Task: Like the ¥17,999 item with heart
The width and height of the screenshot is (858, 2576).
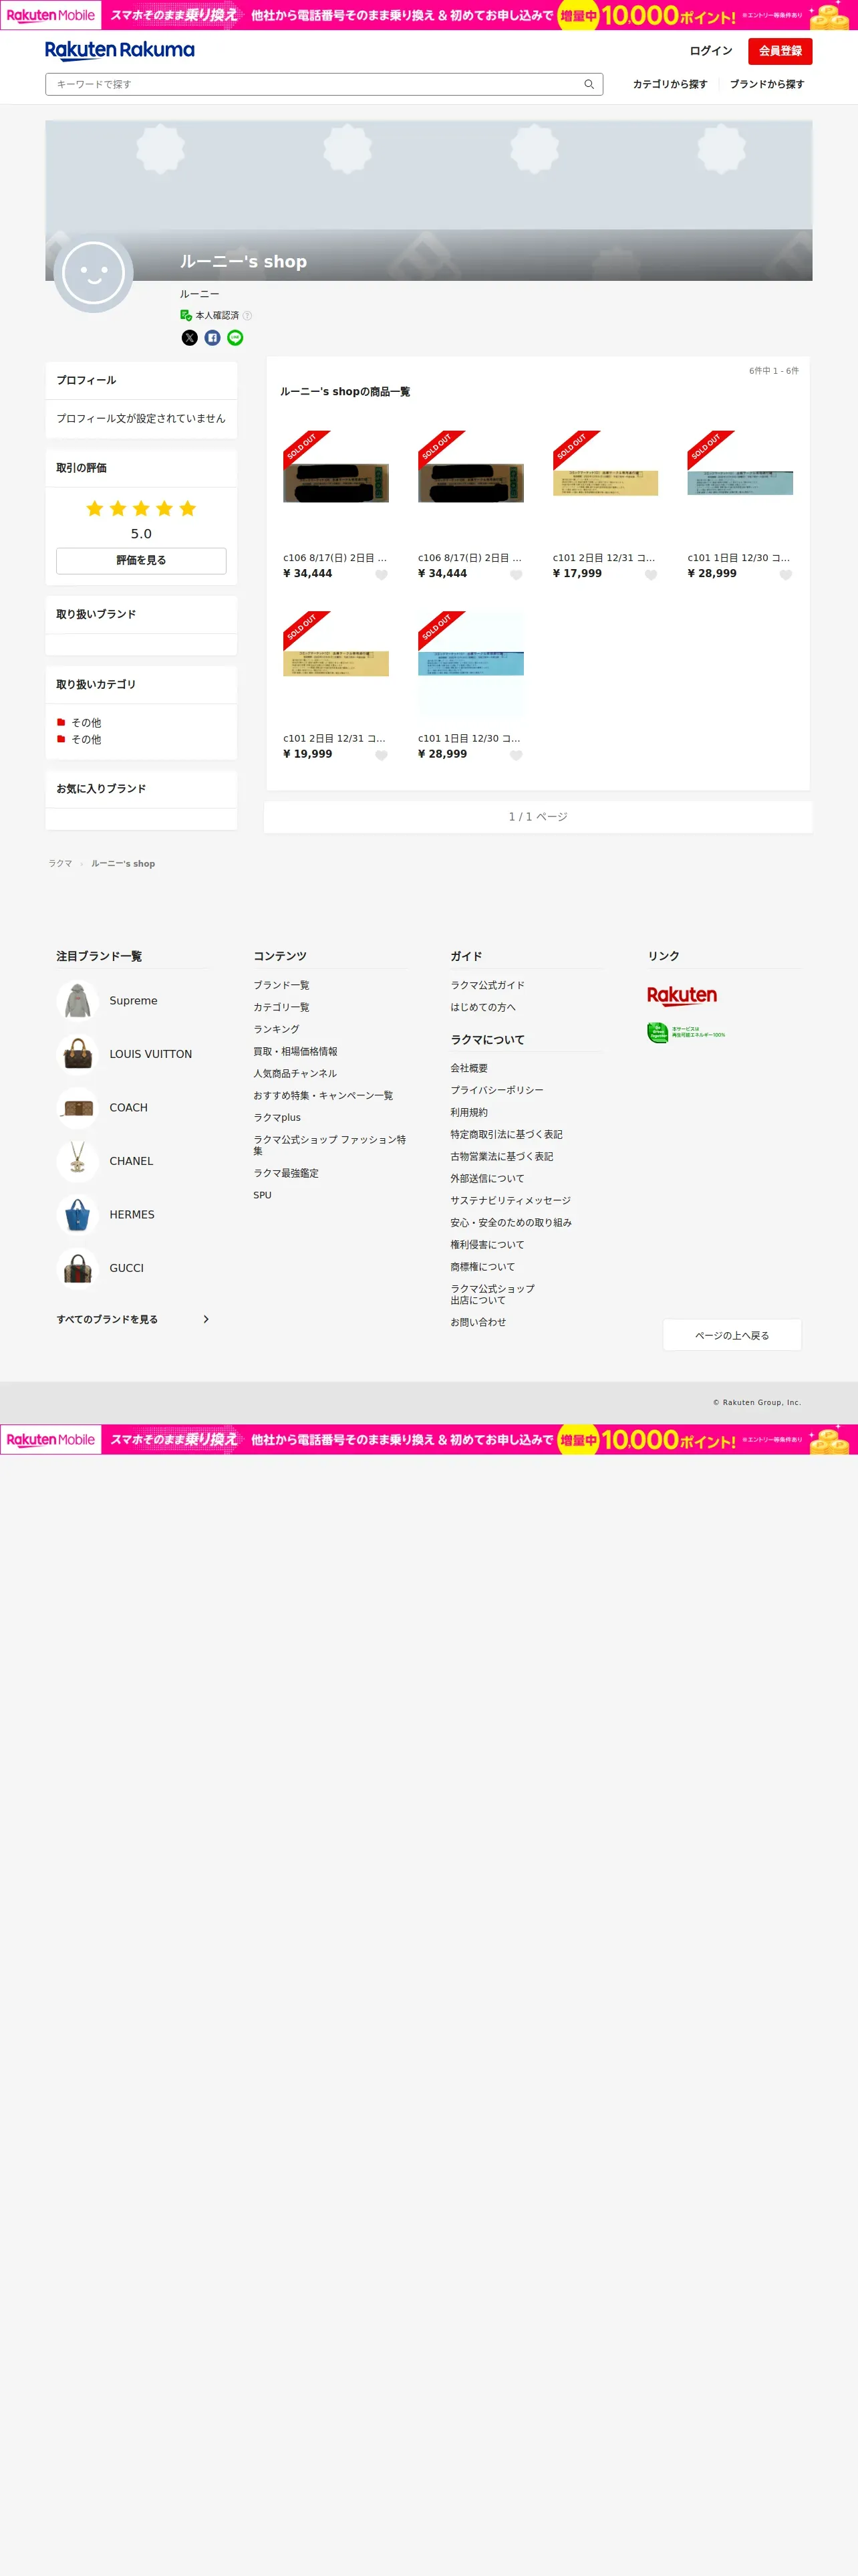Action: pyautogui.click(x=652, y=575)
